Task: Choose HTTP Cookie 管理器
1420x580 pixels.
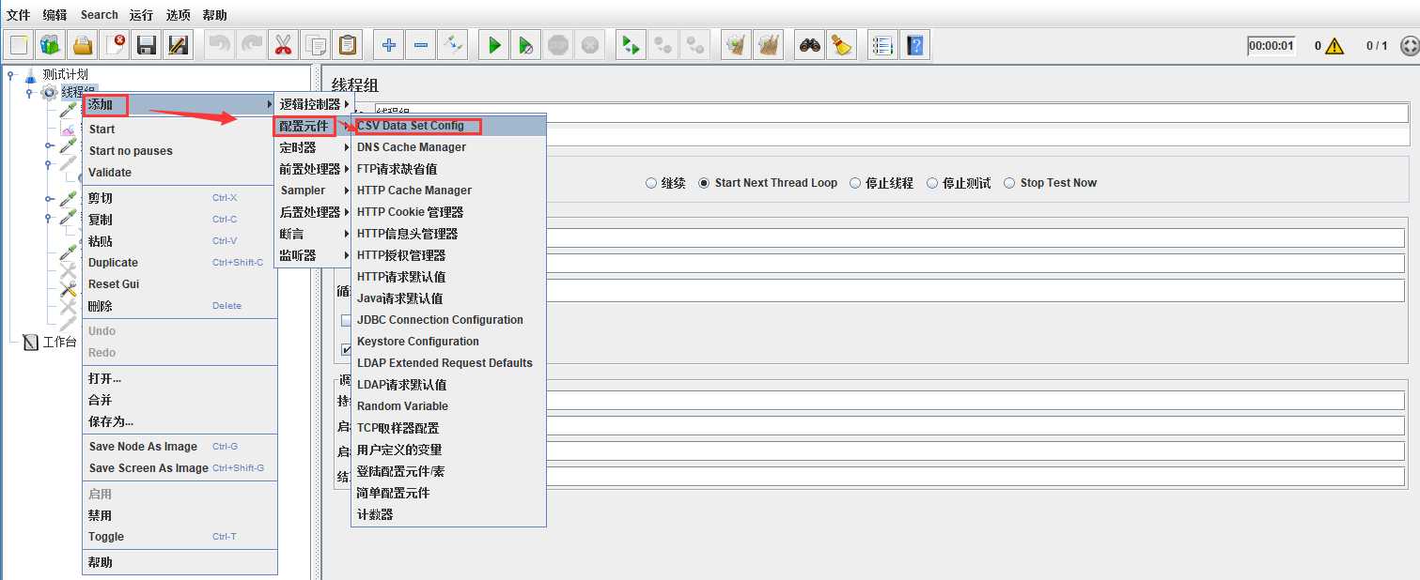Action: tap(448, 212)
